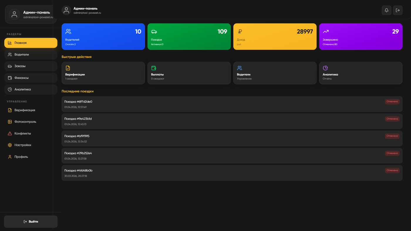Screen dimensions: 411x231
Task: Open the Водители Управление quick action card
Action: pyautogui.click(x=274, y=73)
